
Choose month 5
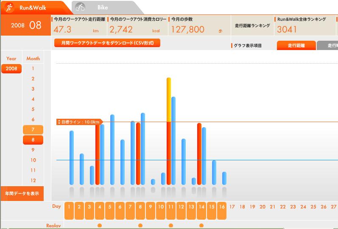(x=33, y=109)
